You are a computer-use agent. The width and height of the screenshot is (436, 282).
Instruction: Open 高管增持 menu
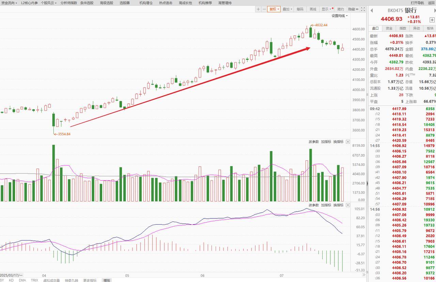(x=225, y=3)
